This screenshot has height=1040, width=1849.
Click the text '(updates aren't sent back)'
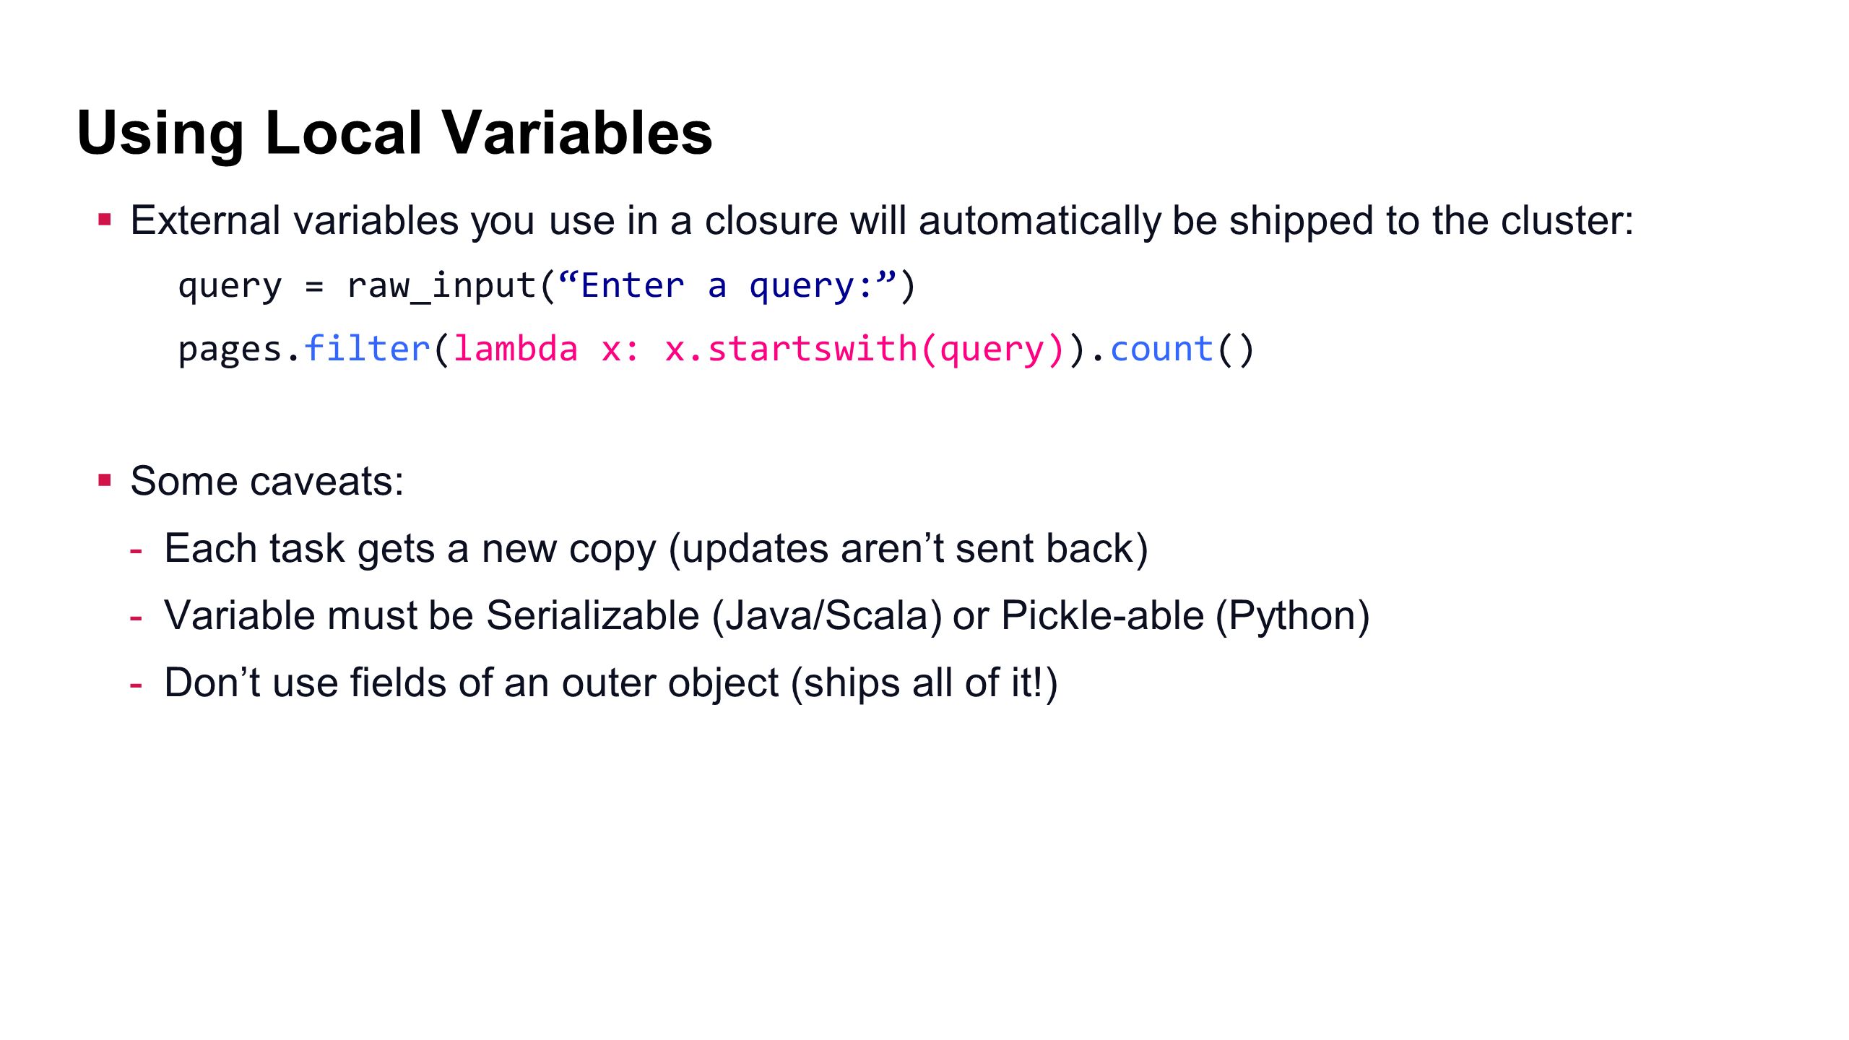point(909,549)
